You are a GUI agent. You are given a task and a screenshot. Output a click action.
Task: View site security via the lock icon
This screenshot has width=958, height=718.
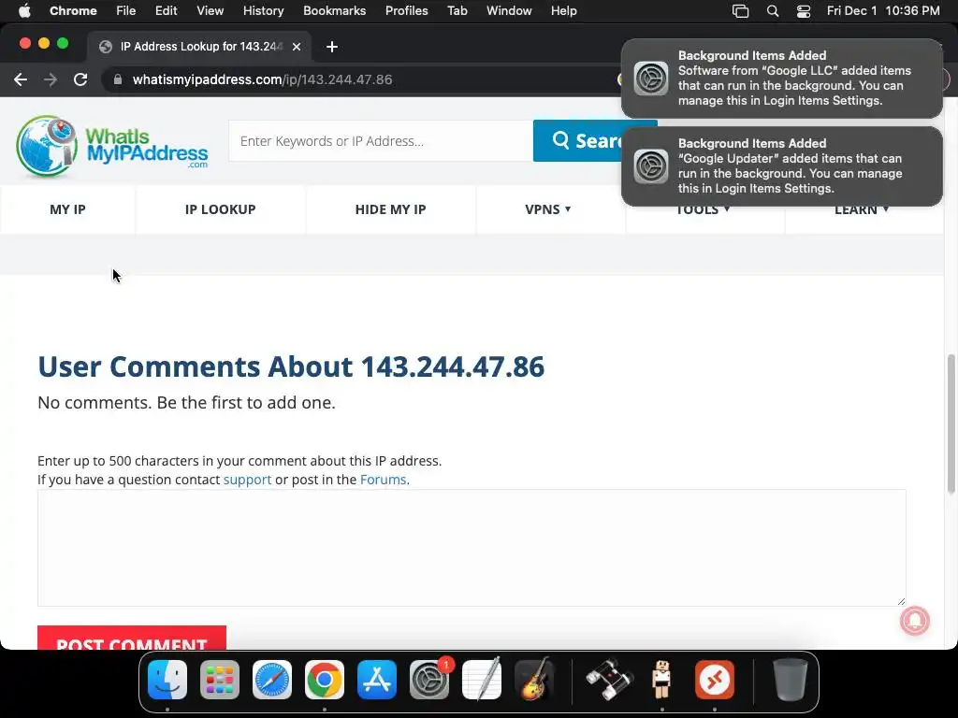tap(118, 79)
